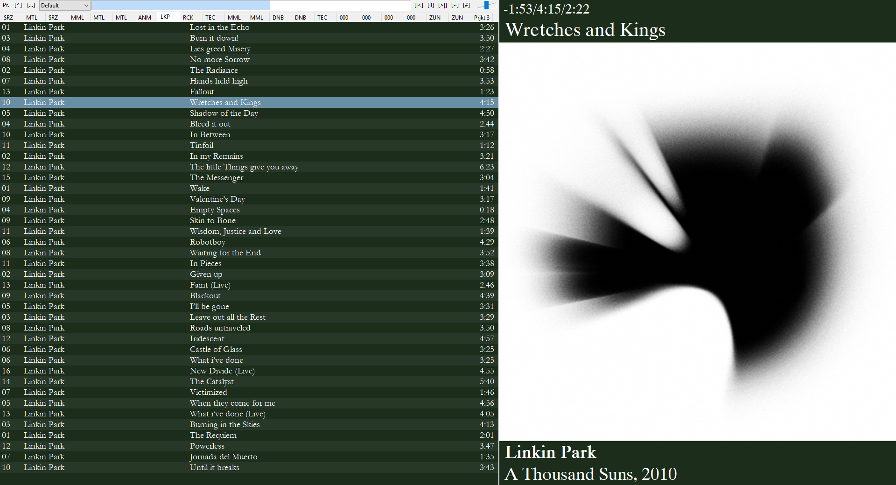Select the track 'Jornada del Muerto'
The image size is (896, 485).
pos(249,457)
